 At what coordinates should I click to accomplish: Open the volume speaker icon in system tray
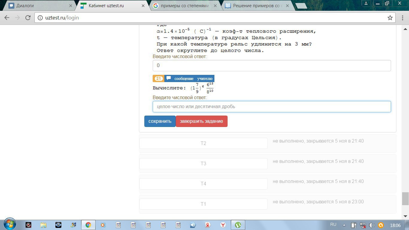[372, 225]
